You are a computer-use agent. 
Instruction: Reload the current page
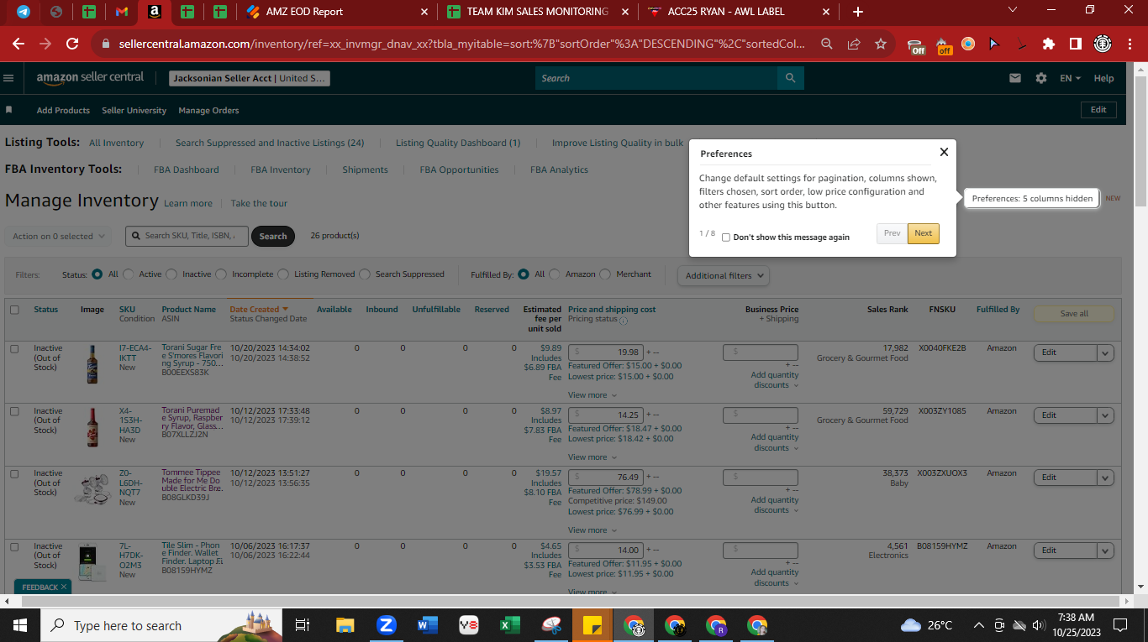pyautogui.click(x=72, y=44)
